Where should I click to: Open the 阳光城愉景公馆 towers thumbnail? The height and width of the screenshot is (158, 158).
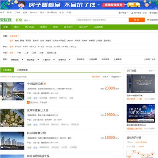(12, 140)
